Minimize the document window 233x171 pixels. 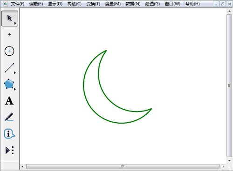click(216, 4)
